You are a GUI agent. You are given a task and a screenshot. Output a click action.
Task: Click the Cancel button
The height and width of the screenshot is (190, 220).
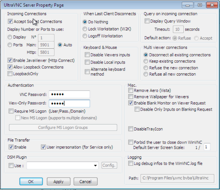tap(85, 182)
